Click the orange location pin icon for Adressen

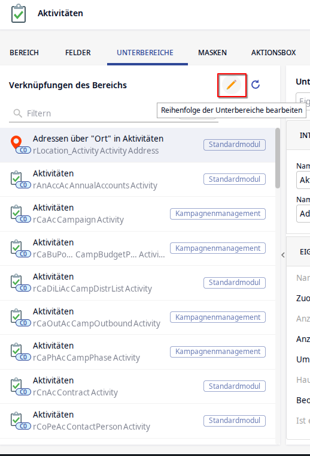(16, 143)
